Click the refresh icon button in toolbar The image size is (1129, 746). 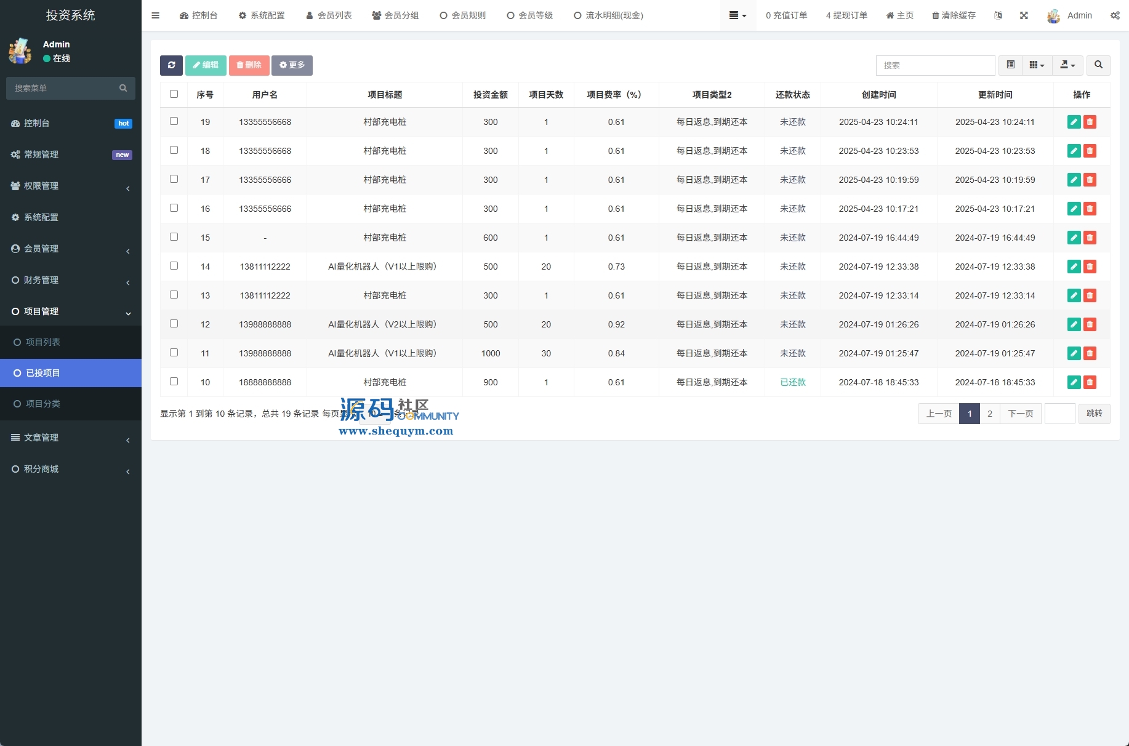pyautogui.click(x=171, y=65)
